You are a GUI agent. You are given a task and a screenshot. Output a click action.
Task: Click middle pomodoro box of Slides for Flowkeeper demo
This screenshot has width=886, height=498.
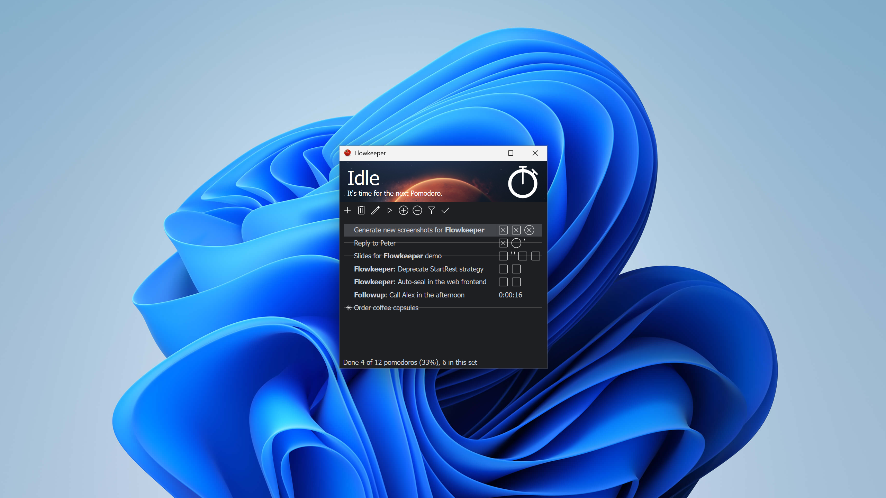(523, 256)
